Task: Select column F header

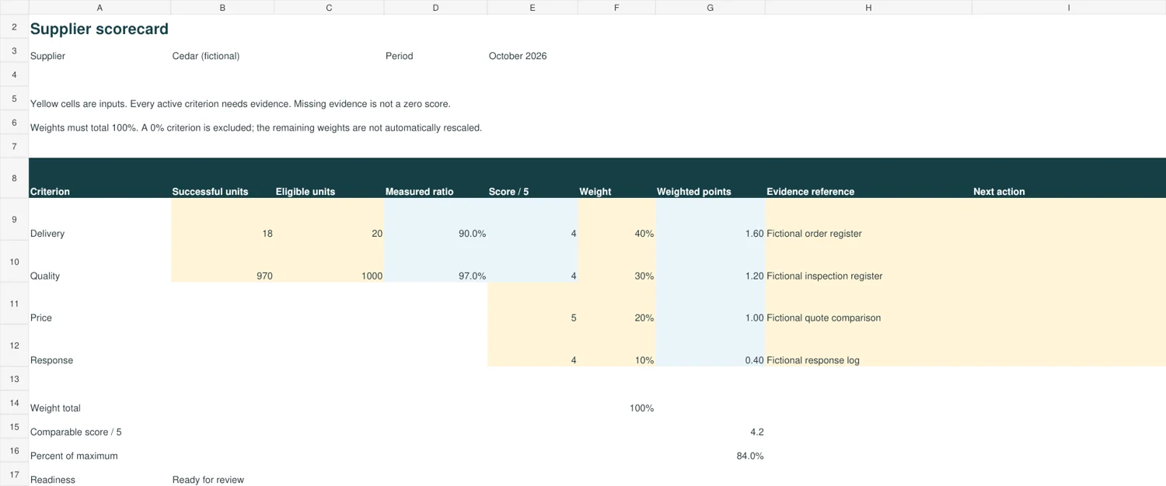Action: pos(616,7)
